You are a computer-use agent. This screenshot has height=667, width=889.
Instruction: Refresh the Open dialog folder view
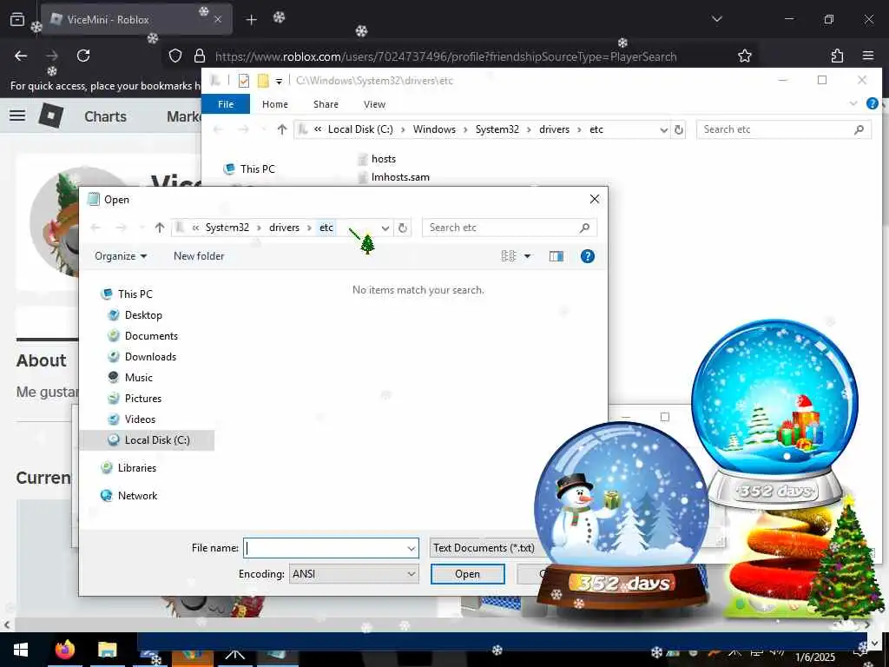point(403,228)
